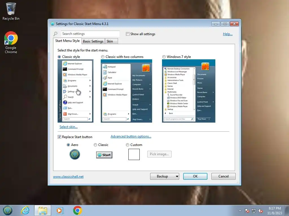Show hidden tray icons arrow

(x=240, y=211)
